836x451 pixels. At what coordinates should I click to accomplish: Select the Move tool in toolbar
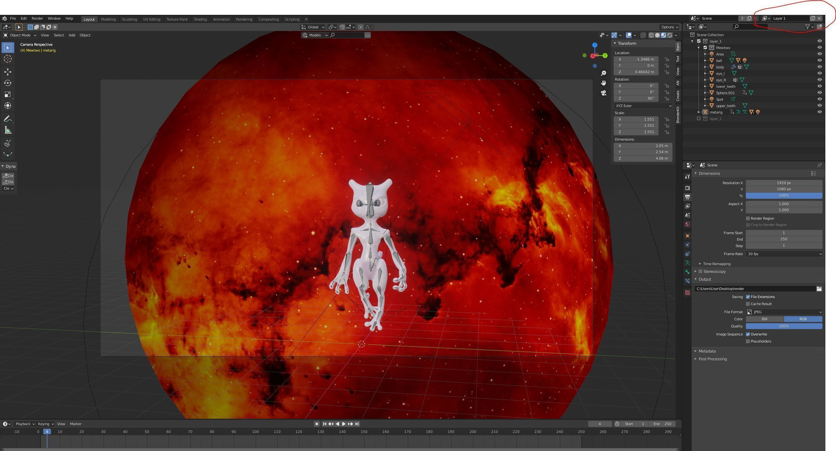click(x=8, y=72)
